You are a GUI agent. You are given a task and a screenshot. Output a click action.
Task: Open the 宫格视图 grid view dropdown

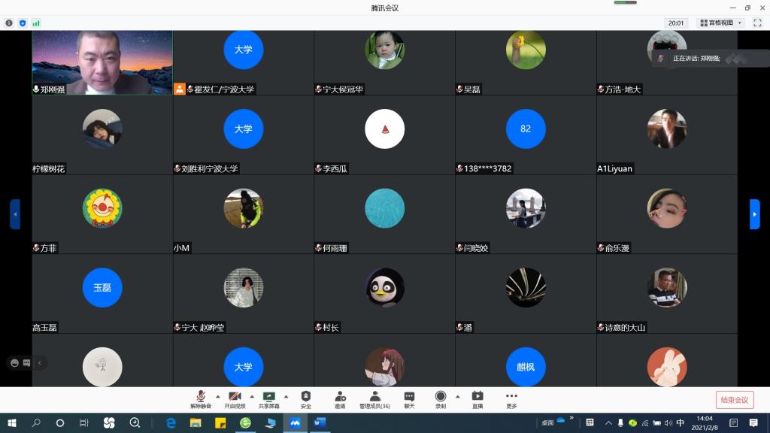pos(720,23)
